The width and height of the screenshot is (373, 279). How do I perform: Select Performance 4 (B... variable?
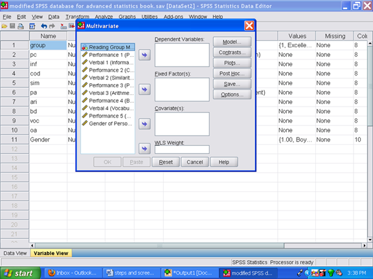click(x=108, y=101)
